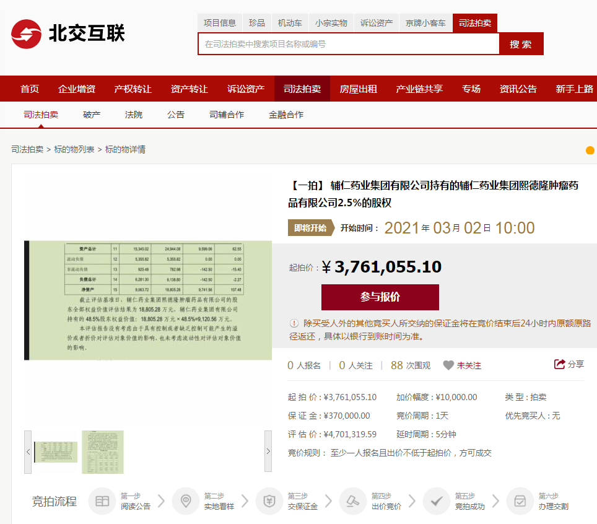The height and width of the screenshot is (524, 597).
Task: Open 诉讼资产 in red navigation bar
Action: [246, 89]
